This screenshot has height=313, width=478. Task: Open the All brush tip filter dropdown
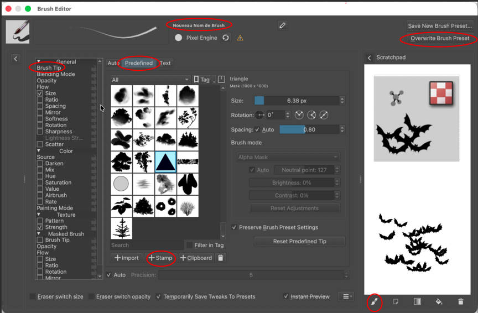[150, 80]
